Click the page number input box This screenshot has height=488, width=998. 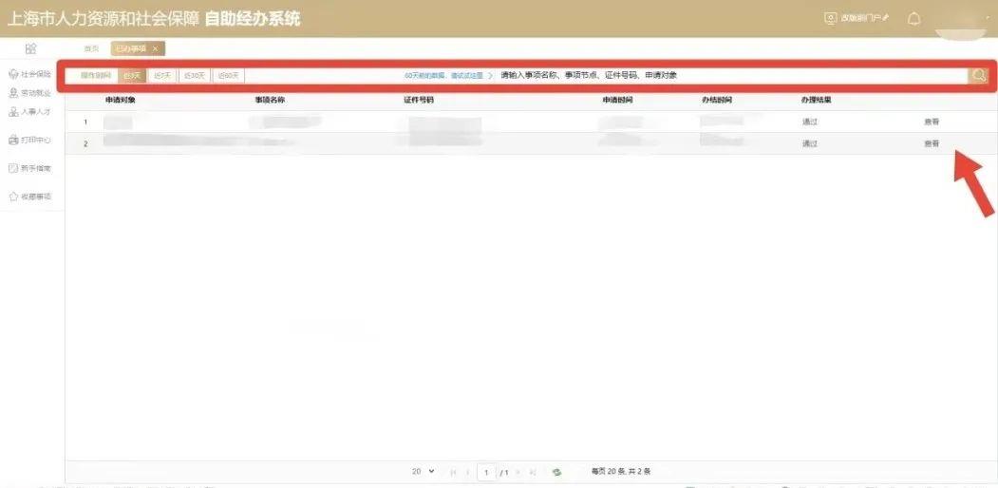(x=486, y=473)
